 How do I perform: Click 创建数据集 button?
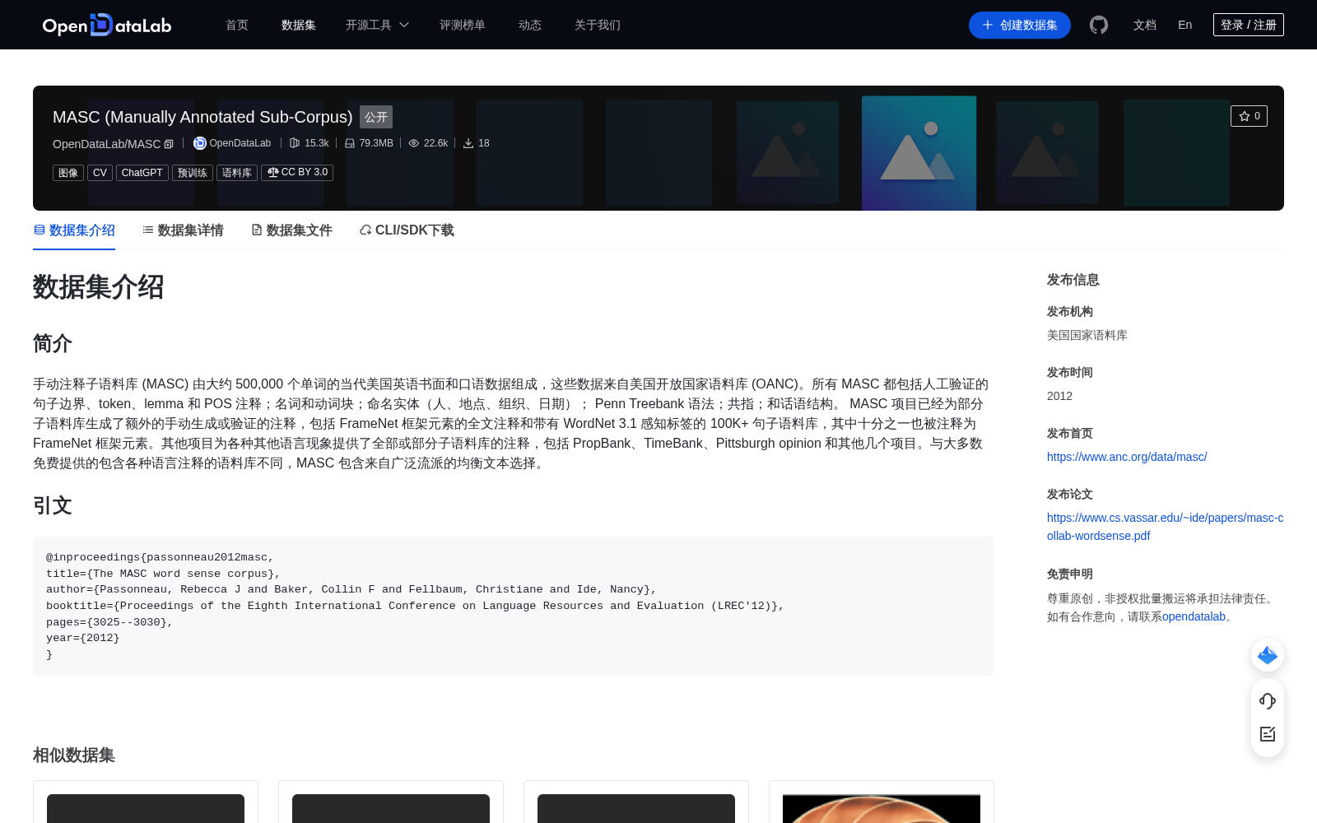click(1020, 25)
